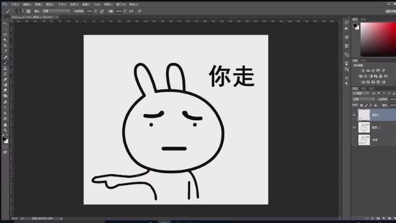The height and width of the screenshot is (223, 396).
Task: Add a Levels adjustment
Action: pos(368,71)
